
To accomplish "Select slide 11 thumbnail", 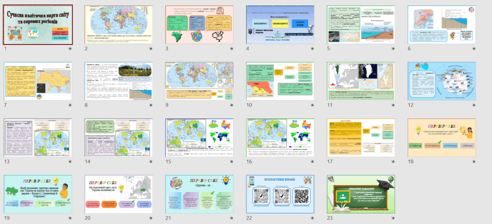I will (361, 81).
